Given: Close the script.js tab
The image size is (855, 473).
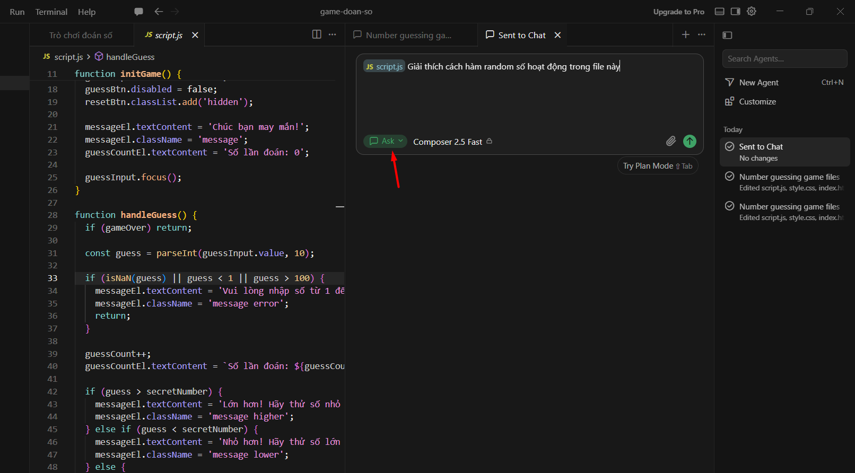Looking at the screenshot, I should pos(195,35).
